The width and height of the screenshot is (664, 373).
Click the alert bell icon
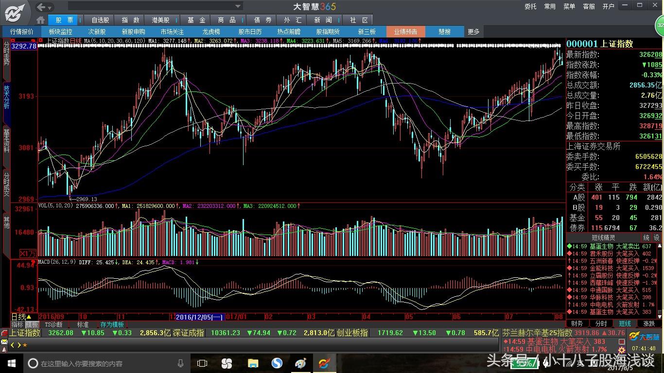pos(4,349)
